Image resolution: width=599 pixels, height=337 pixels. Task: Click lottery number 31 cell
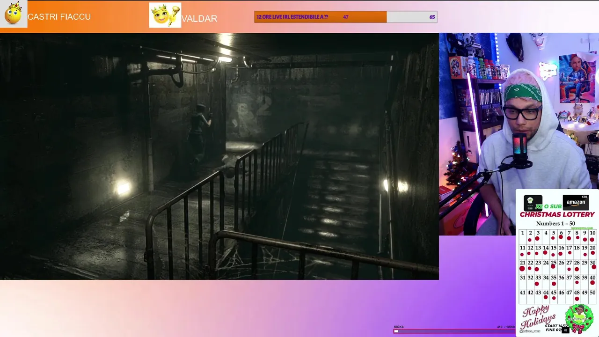(x=522, y=281)
